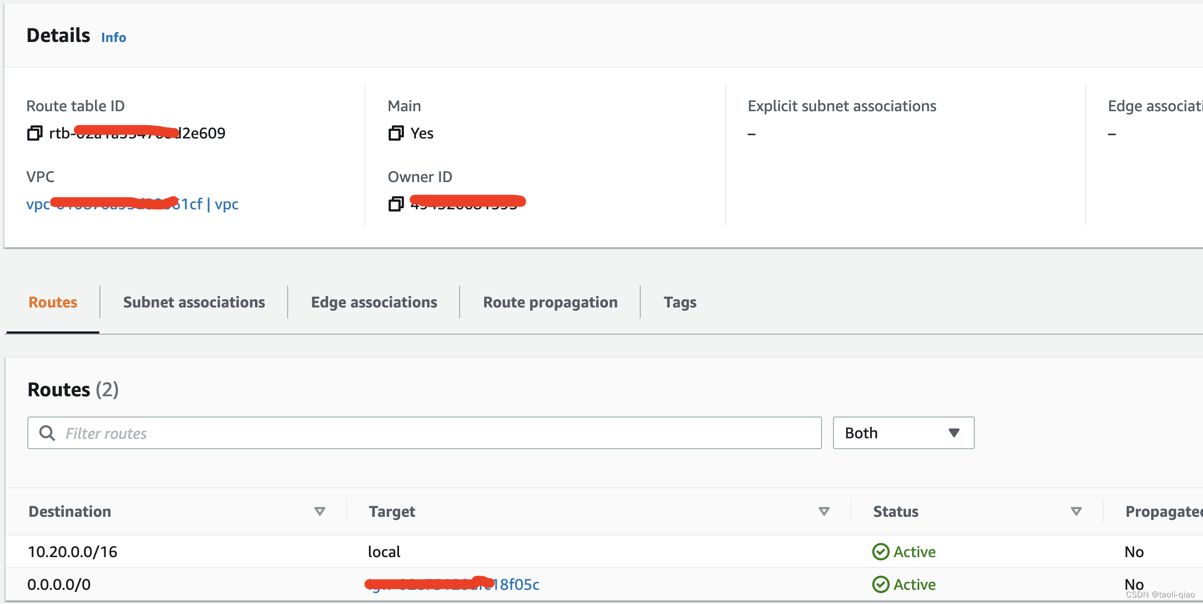Click the 10.20.0.0/16 destination row
Viewport: 1203px width, 604px height.
click(x=73, y=552)
